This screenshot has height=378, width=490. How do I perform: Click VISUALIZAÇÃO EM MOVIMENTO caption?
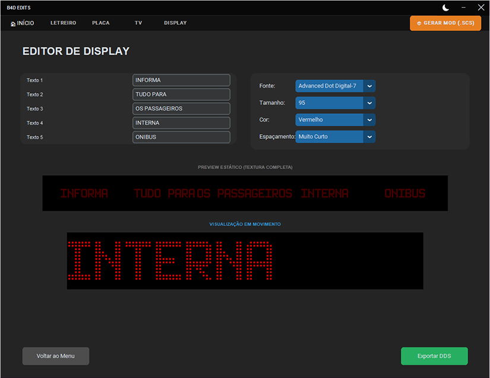pyautogui.click(x=245, y=224)
